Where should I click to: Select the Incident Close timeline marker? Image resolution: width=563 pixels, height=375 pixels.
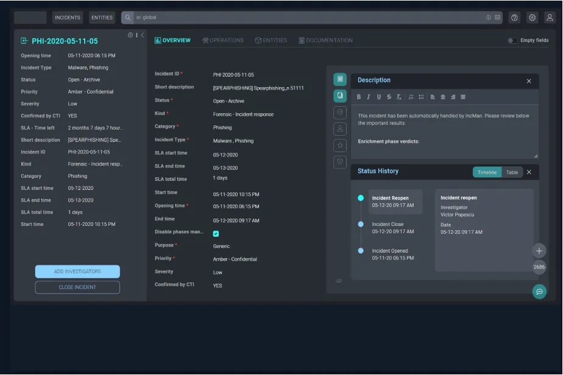[361, 224]
